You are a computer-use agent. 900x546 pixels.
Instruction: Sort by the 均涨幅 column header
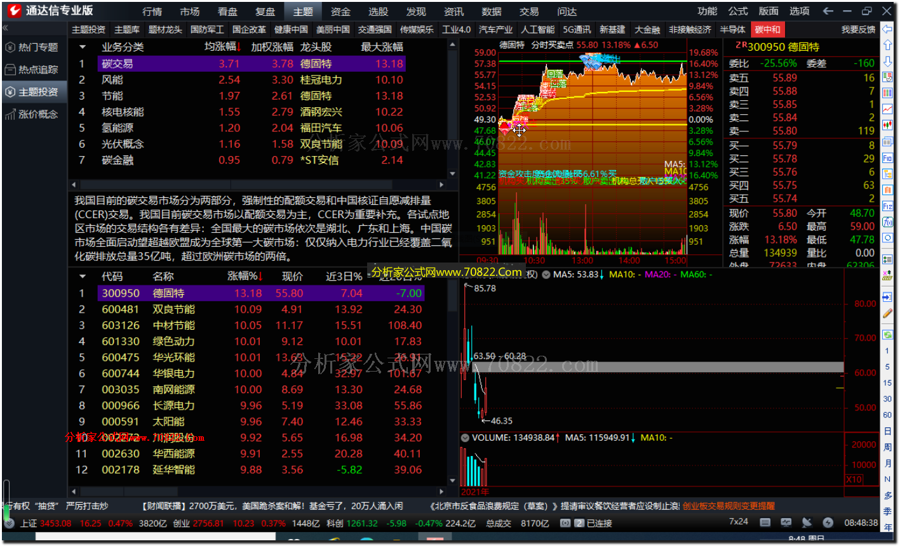222,47
